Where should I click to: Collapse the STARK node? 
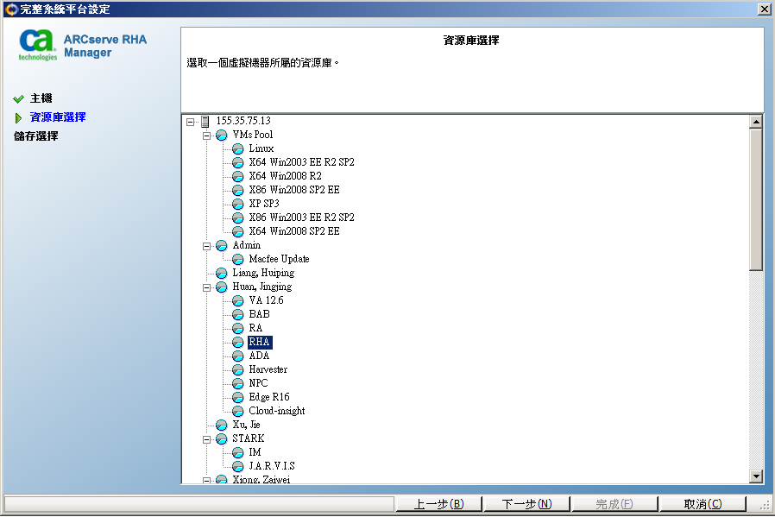tap(206, 439)
